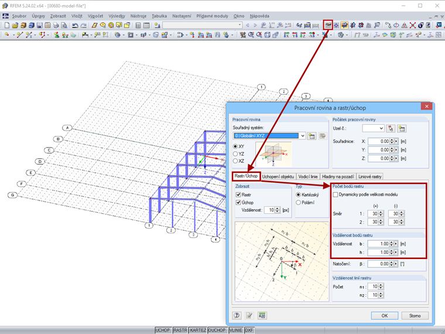Click the New model toolbar icon

point(7,25)
